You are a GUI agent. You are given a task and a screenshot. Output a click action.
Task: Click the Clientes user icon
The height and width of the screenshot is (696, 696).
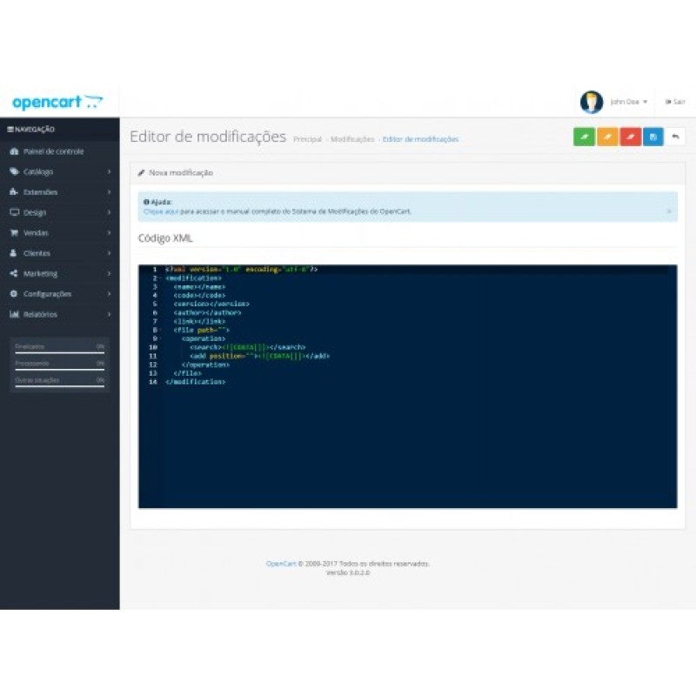point(13,253)
